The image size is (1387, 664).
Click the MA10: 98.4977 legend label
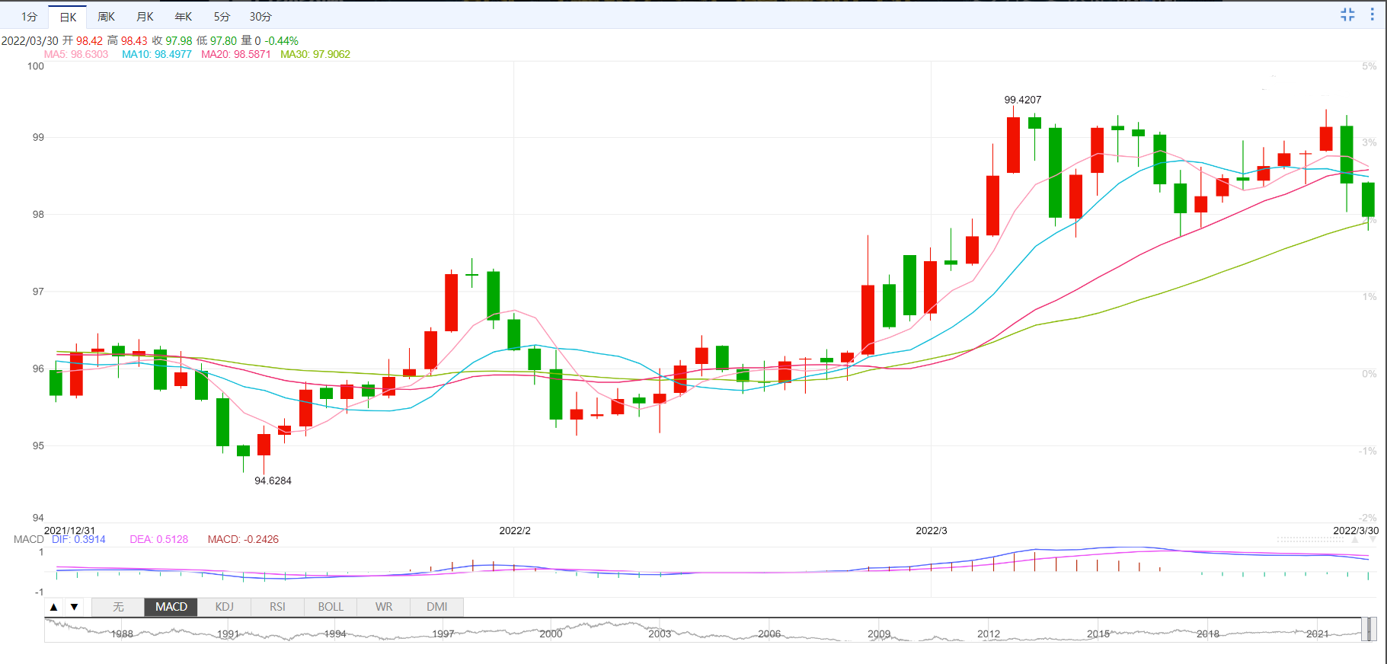(157, 54)
